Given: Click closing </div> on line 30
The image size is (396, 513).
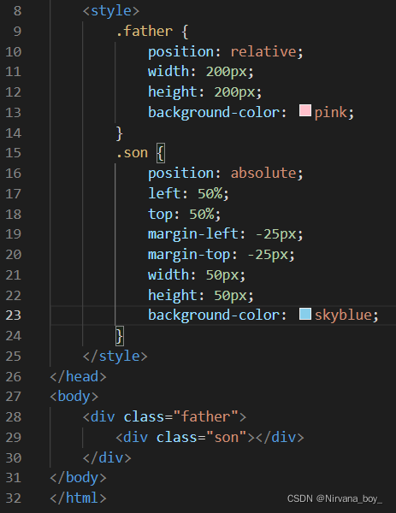Looking at the screenshot, I should point(107,457).
